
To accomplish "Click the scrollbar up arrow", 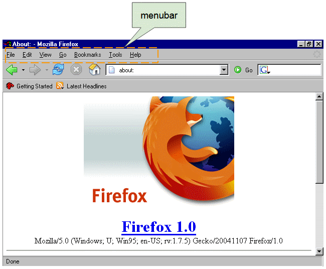I will click(x=319, y=96).
